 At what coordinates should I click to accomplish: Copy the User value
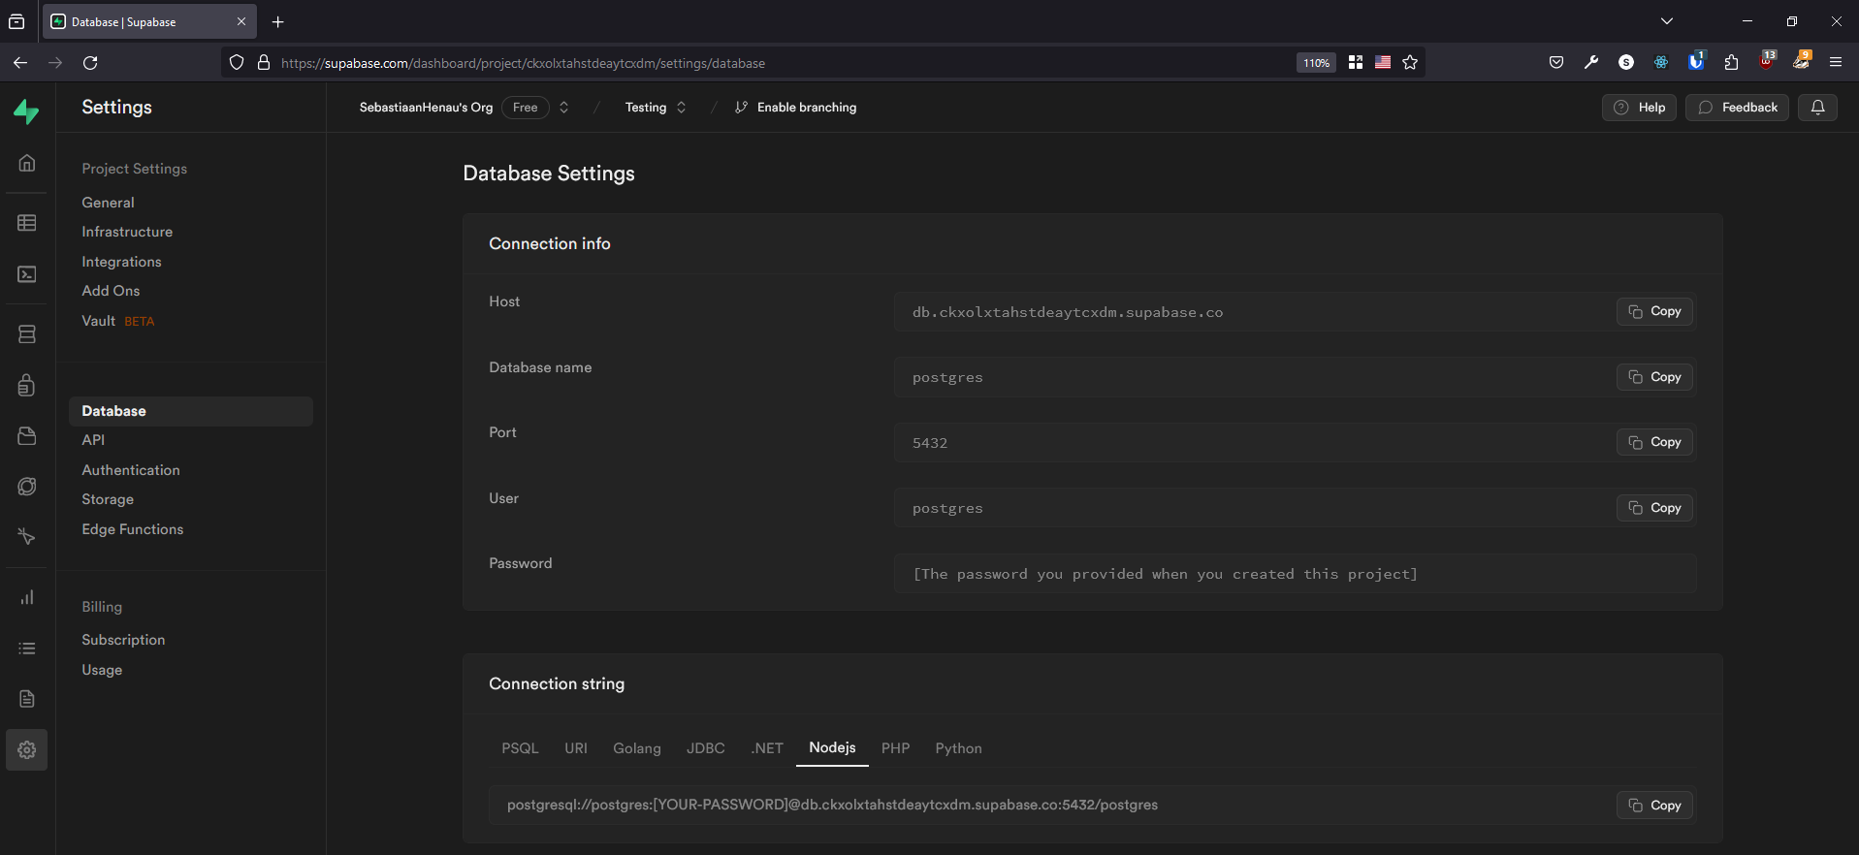pos(1654,508)
